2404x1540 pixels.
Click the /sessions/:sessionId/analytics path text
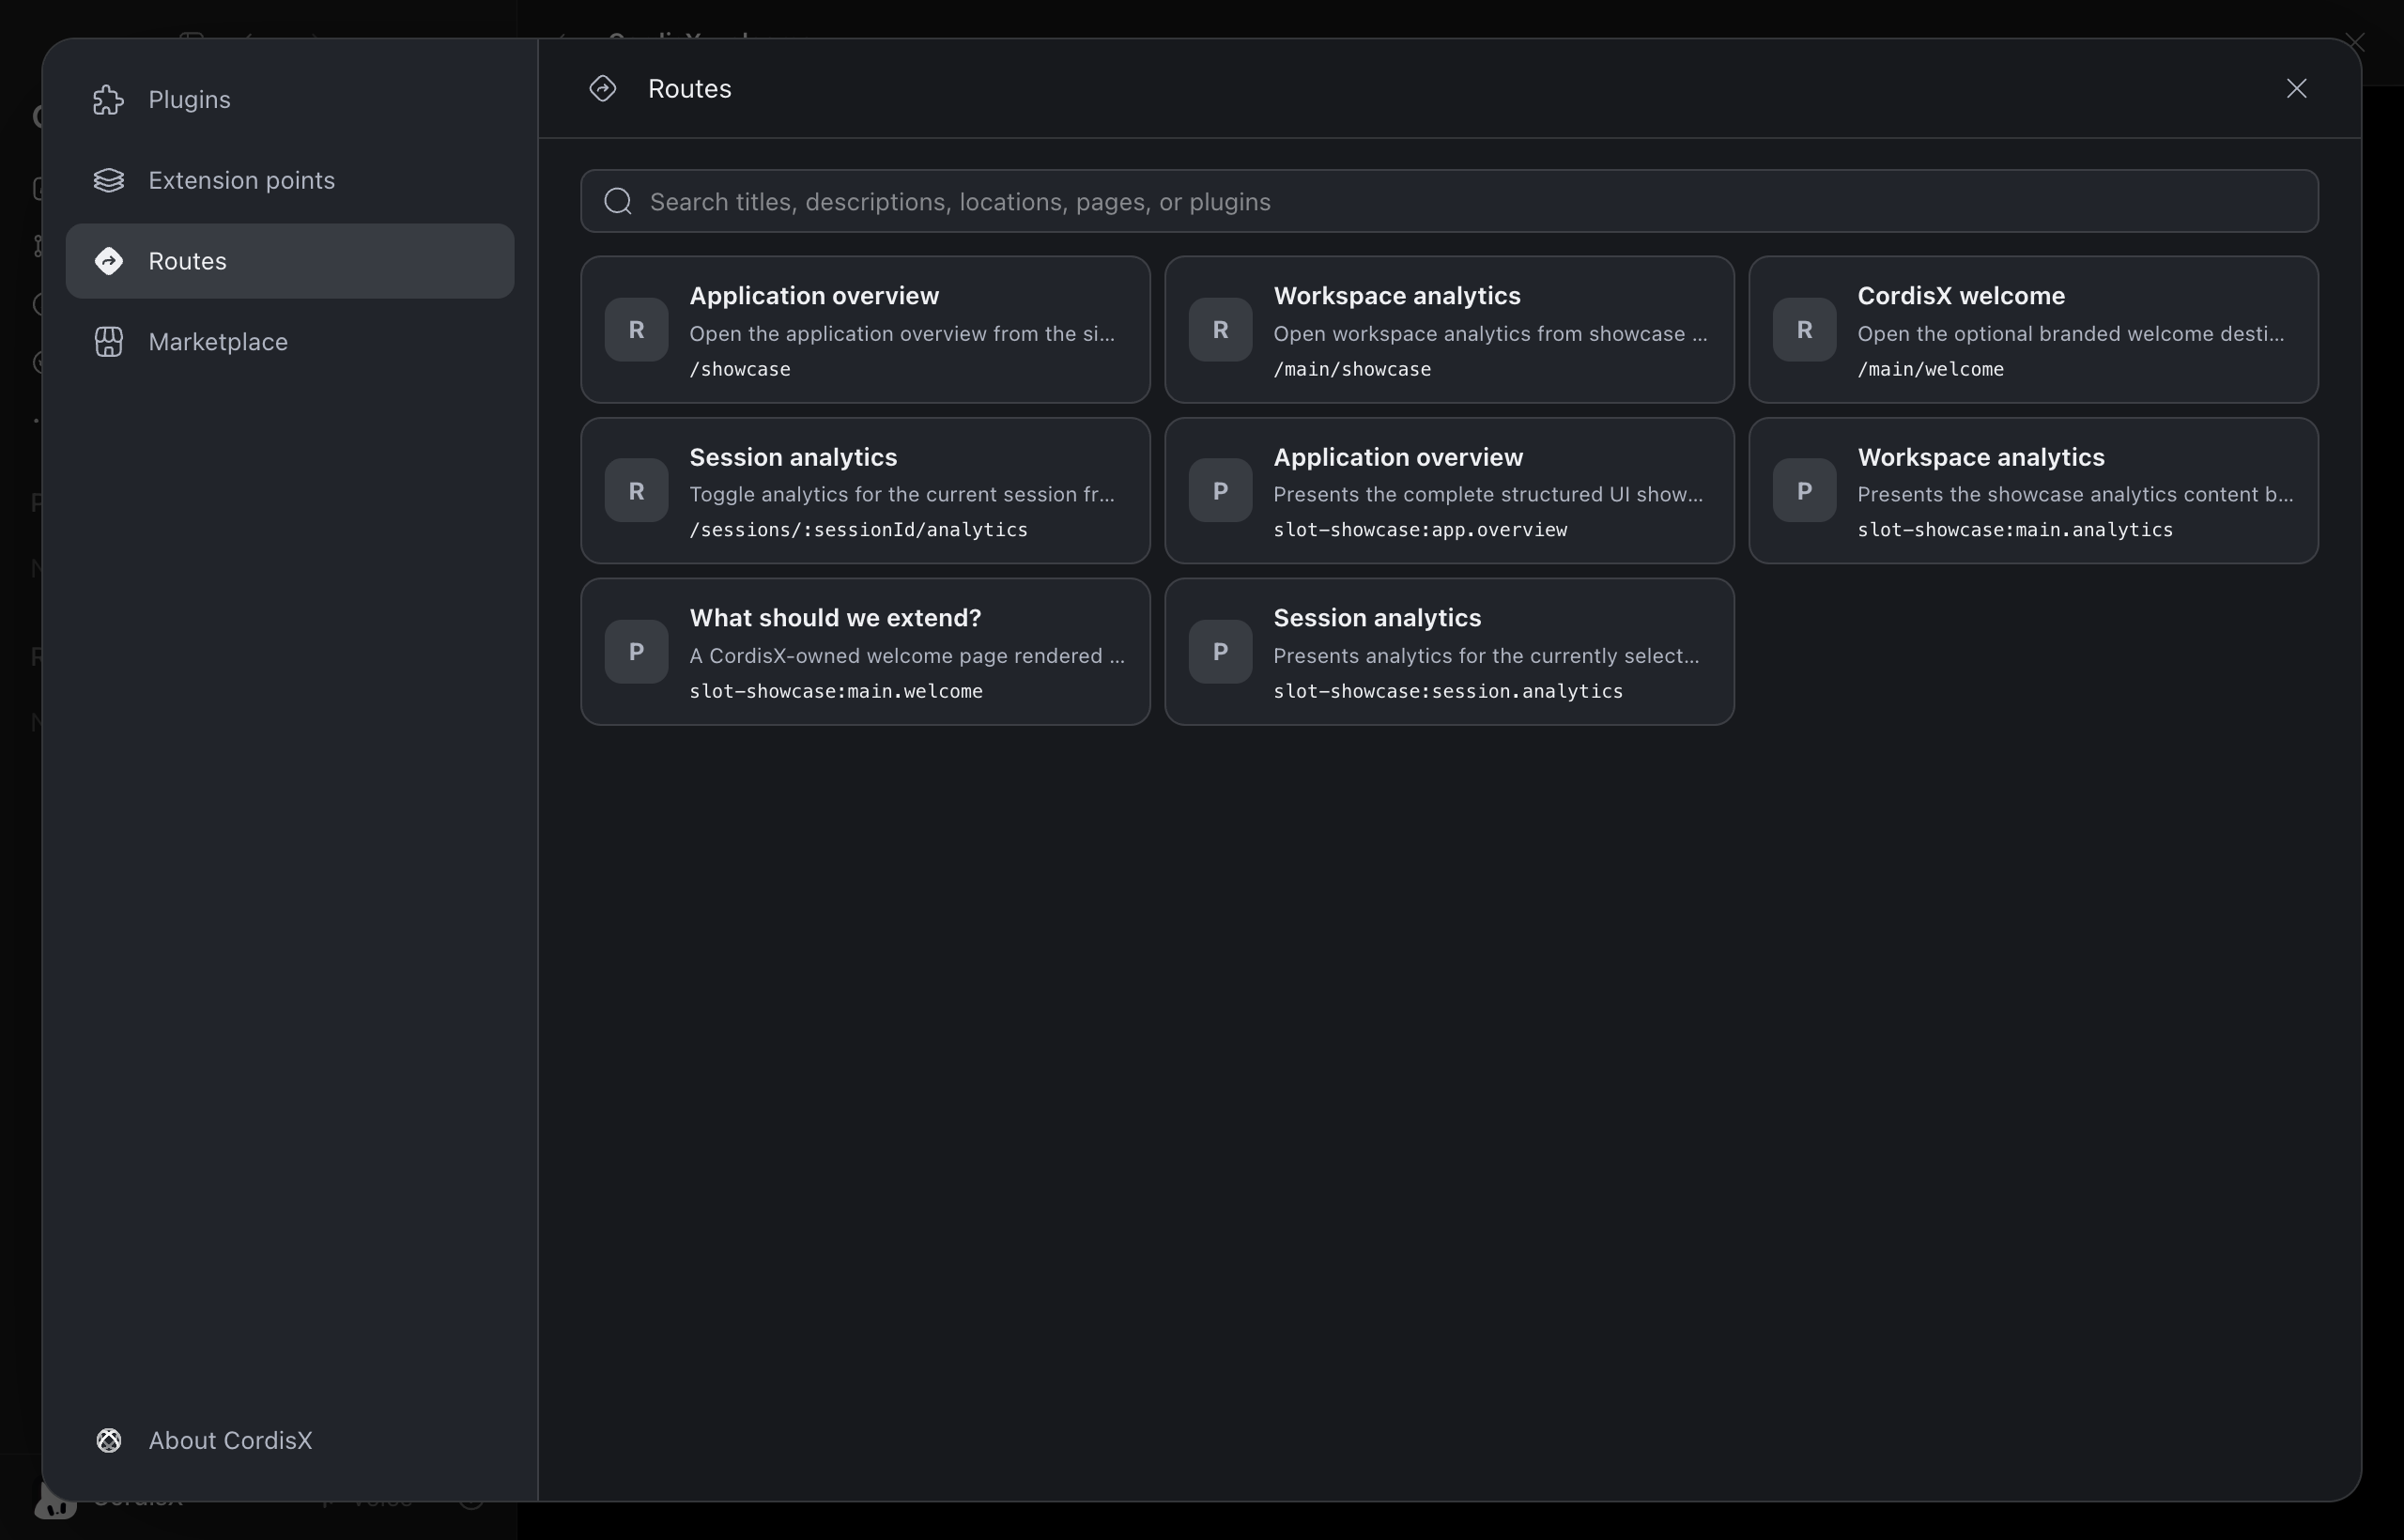click(x=858, y=530)
